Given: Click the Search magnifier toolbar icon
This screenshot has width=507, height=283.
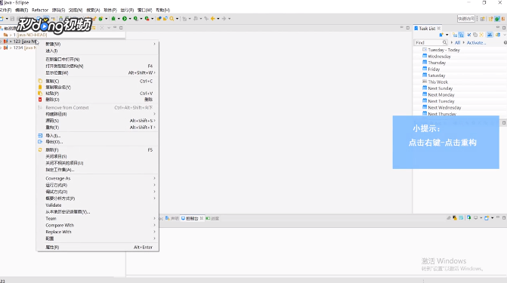Looking at the screenshot, I should (172, 18).
